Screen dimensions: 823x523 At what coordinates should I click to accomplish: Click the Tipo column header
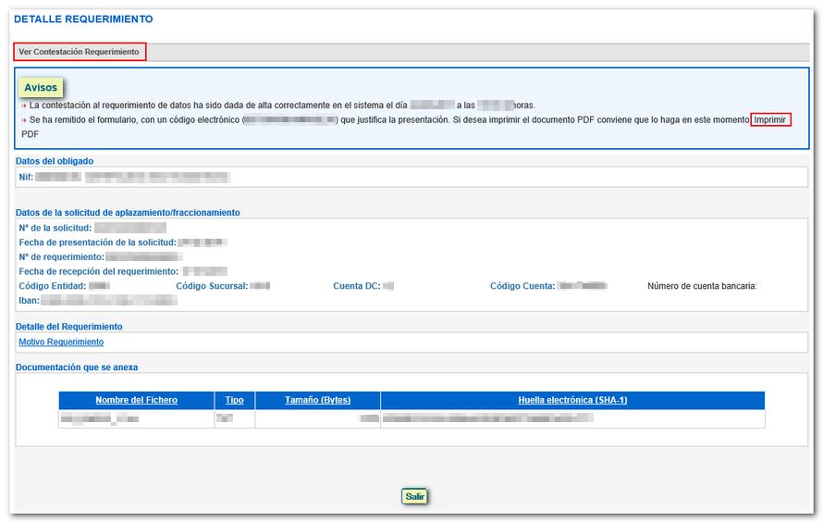pos(235,401)
